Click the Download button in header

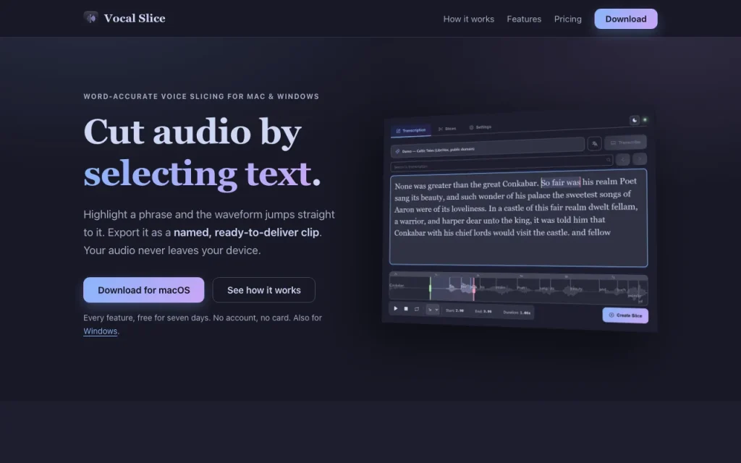pyautogui.click(x=626, y=19)
